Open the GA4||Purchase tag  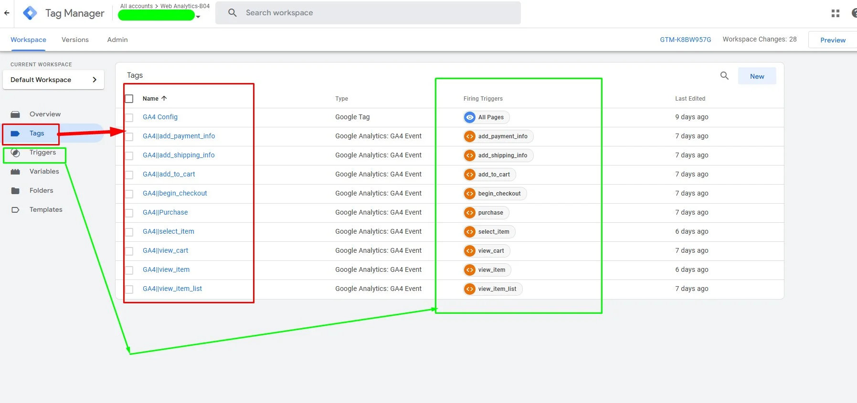165,212
